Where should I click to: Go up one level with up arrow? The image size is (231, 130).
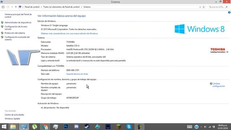[x=16, y=7]
